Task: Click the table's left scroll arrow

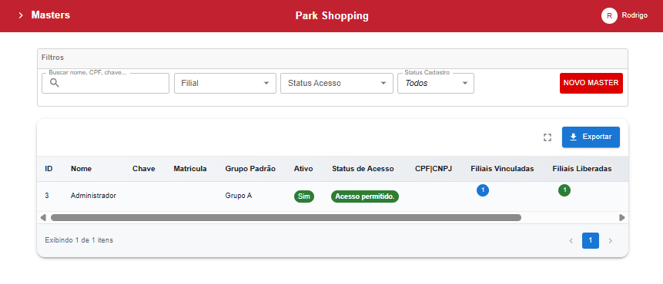Action: (42, 217)
